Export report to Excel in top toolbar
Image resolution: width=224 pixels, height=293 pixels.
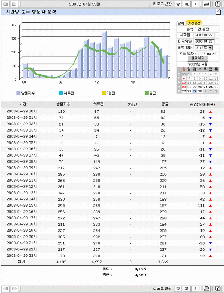pyautogui.click(x=187, y=4)
